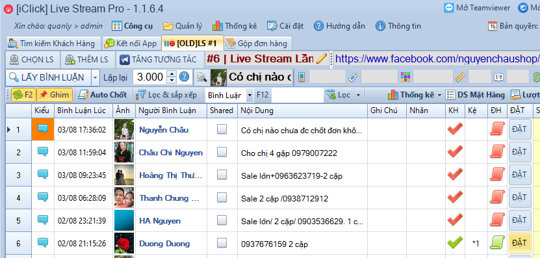Tick Shared checkbox for HA Nguyen
This screenshot has height=258, width=540.
(x=222, y=220)
